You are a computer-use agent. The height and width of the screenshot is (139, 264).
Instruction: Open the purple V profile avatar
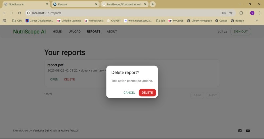pyautogui.click(x=252, y=13)
